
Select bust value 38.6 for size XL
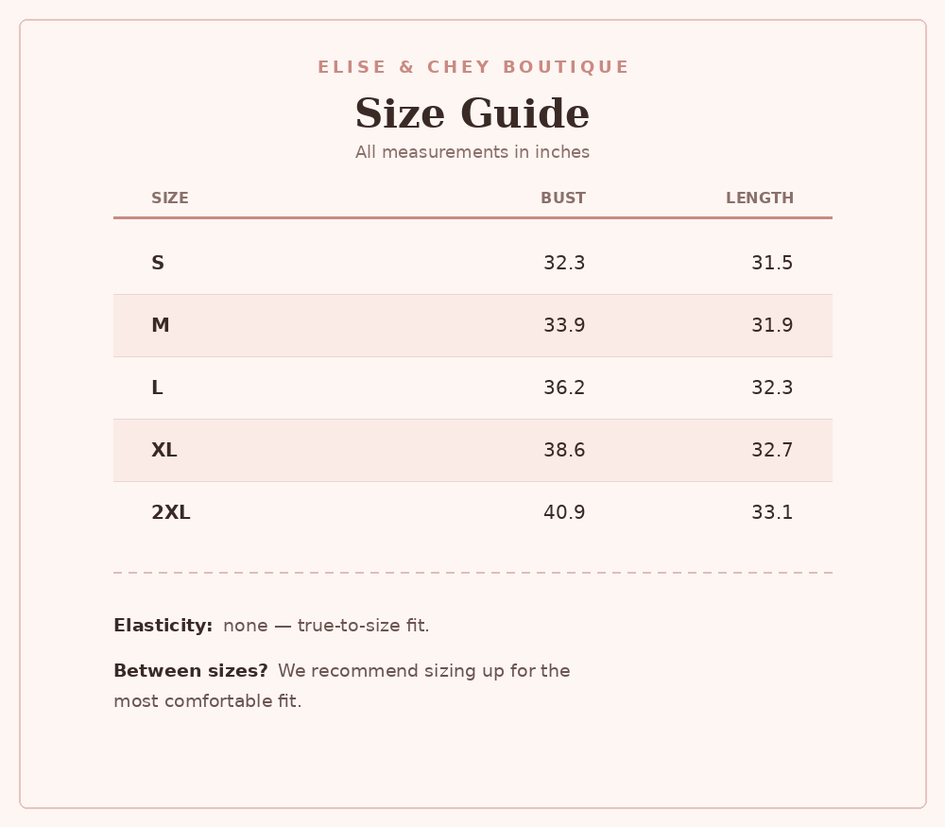564,450
